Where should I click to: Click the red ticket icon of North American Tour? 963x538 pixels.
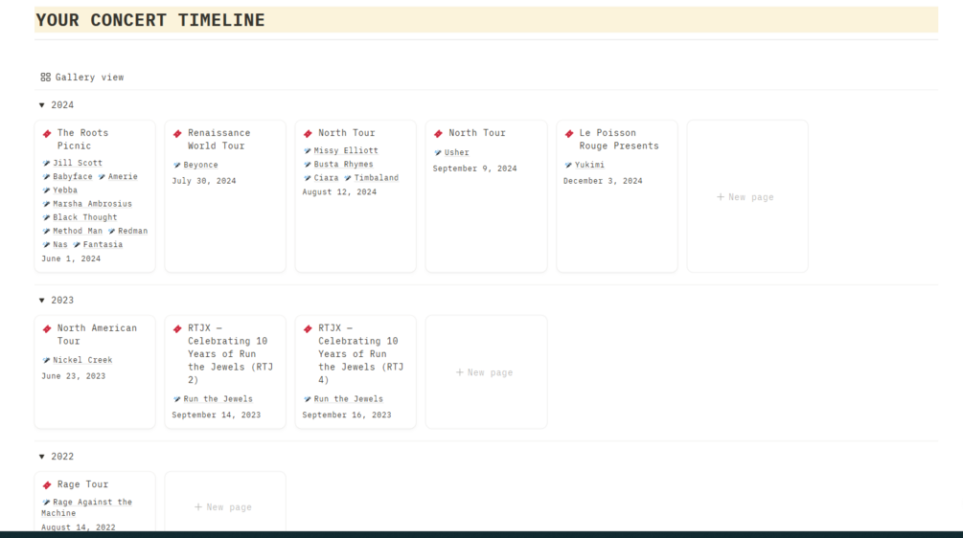coord(47,328)
